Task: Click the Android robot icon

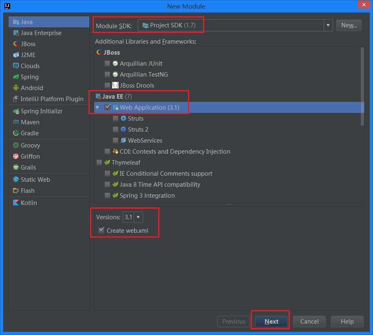Action: click(16, 88)
